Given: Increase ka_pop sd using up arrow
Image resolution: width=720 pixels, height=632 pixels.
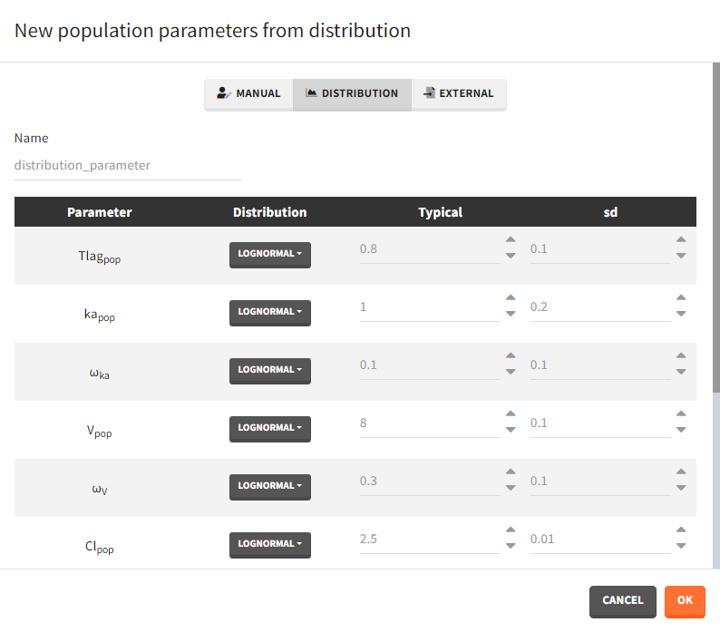Looking at the screenshot, I should (681, 298).
